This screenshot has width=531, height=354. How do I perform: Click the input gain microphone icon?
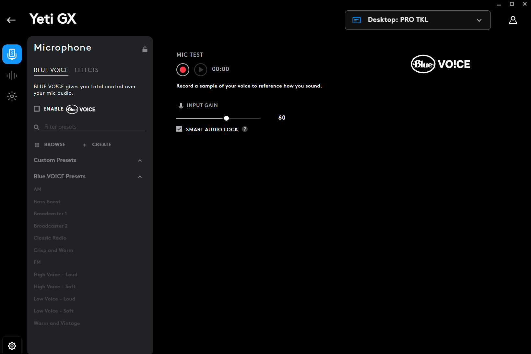(x=181, y=106)
